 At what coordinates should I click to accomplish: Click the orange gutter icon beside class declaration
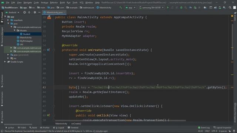[x=49, y=17]
